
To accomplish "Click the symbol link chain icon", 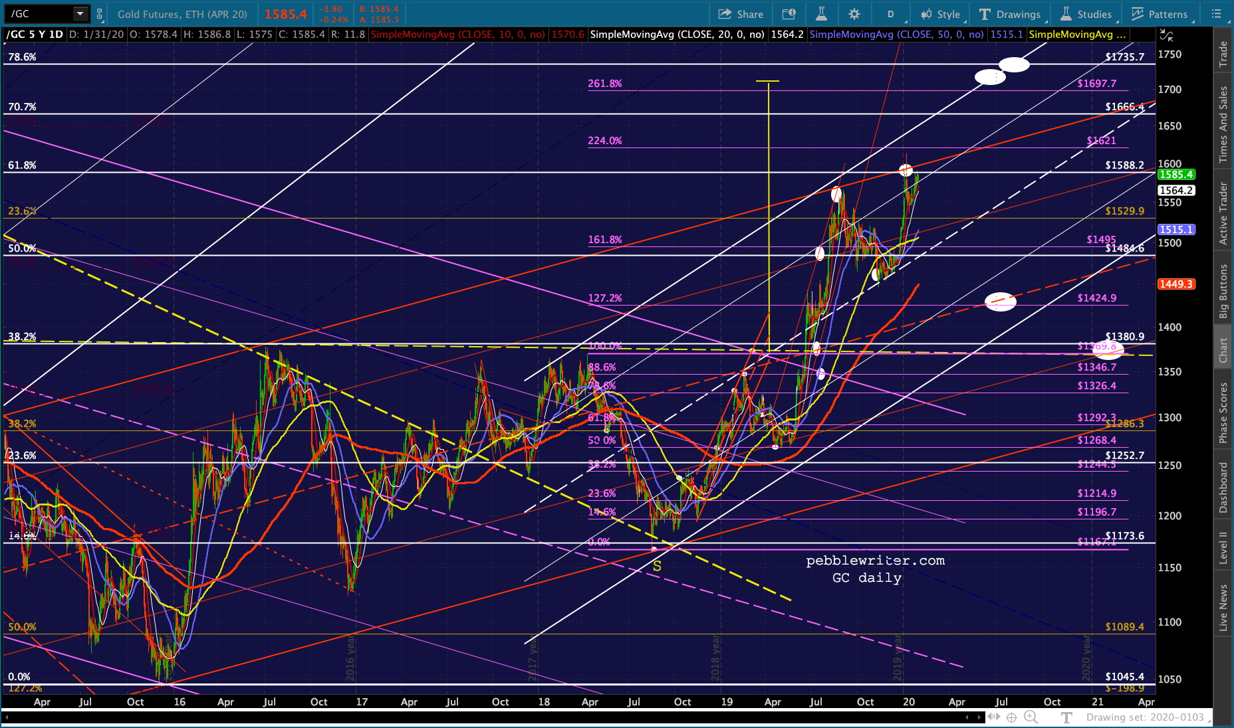I will coord(99,13).
